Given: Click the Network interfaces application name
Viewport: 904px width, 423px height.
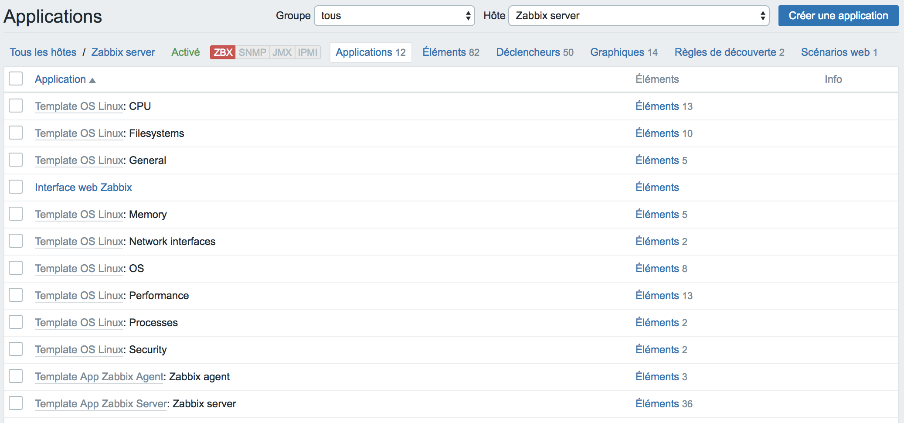Looking at the screenshot, I should tap(172, 242).
